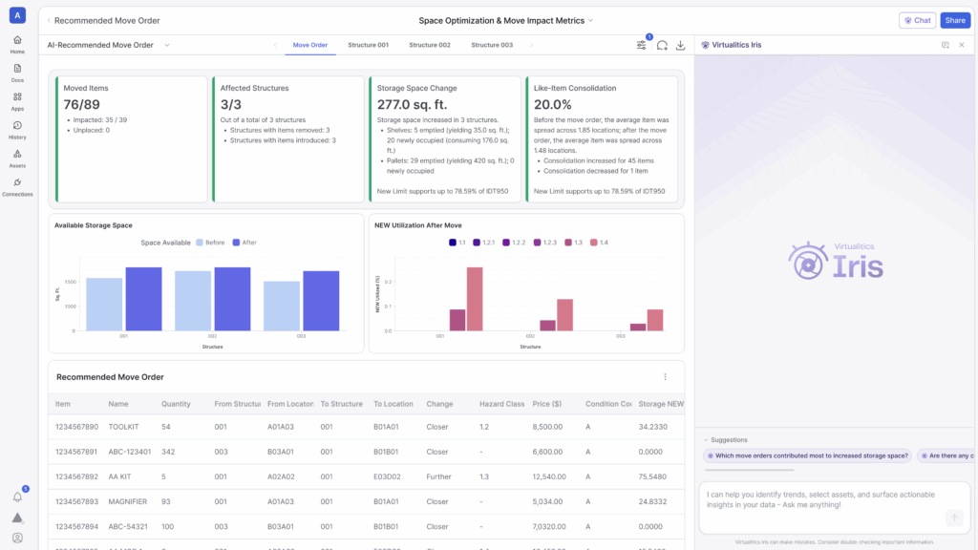
Task: Close the Virtualitics Iris panel
Action: point(962,45)
